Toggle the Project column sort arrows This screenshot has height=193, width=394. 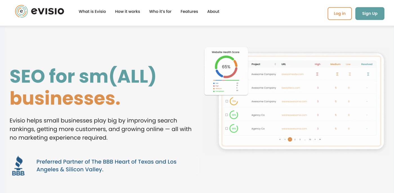[x=275, y=64]
